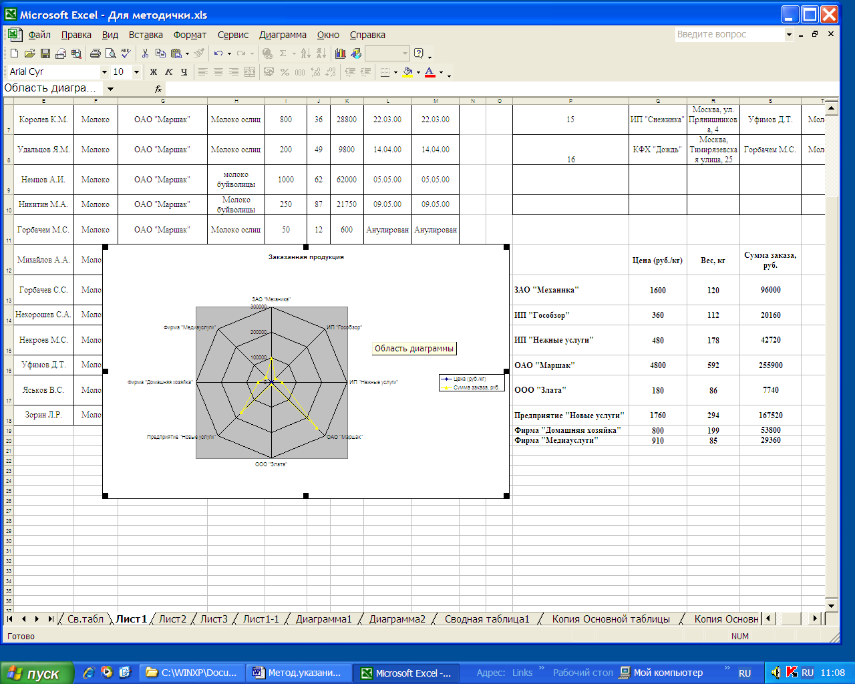The width and height of the screenshot is (855, 684).
Task: Click the Undo arrow icon
Action: coord(218,53)
